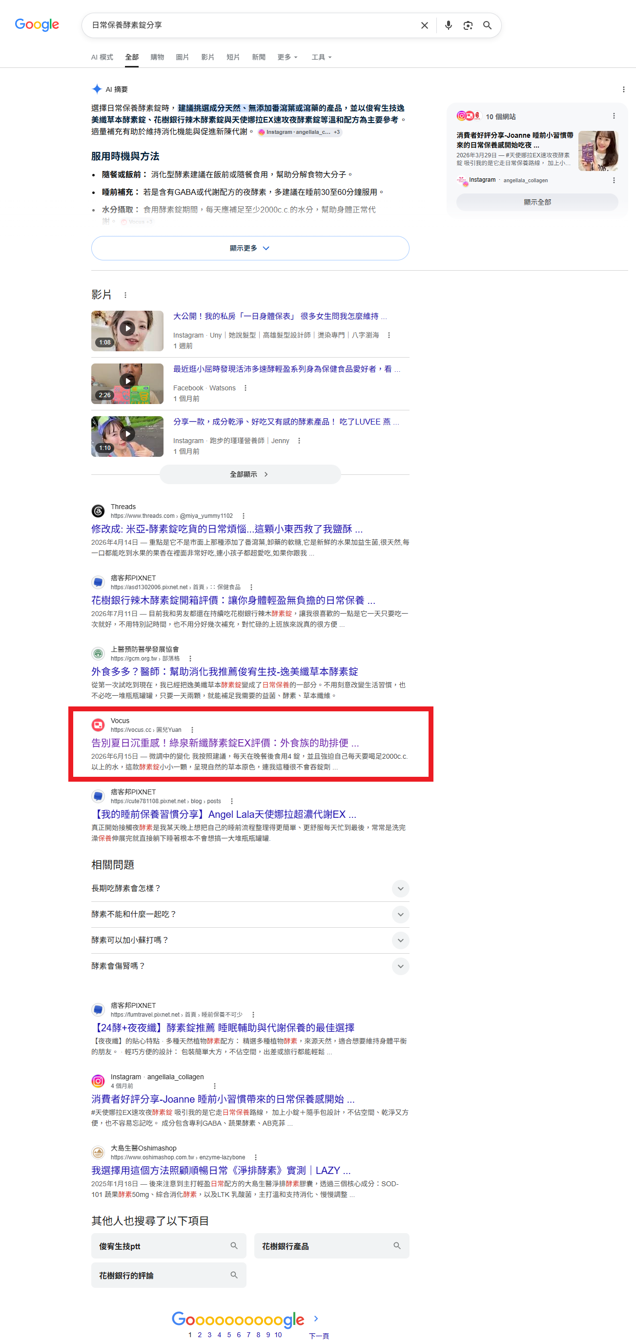Screen dimensions: 636x1344
Task: Open the Instagram angellala_c... +3 citation chip
Action: (x=300, y=132)
